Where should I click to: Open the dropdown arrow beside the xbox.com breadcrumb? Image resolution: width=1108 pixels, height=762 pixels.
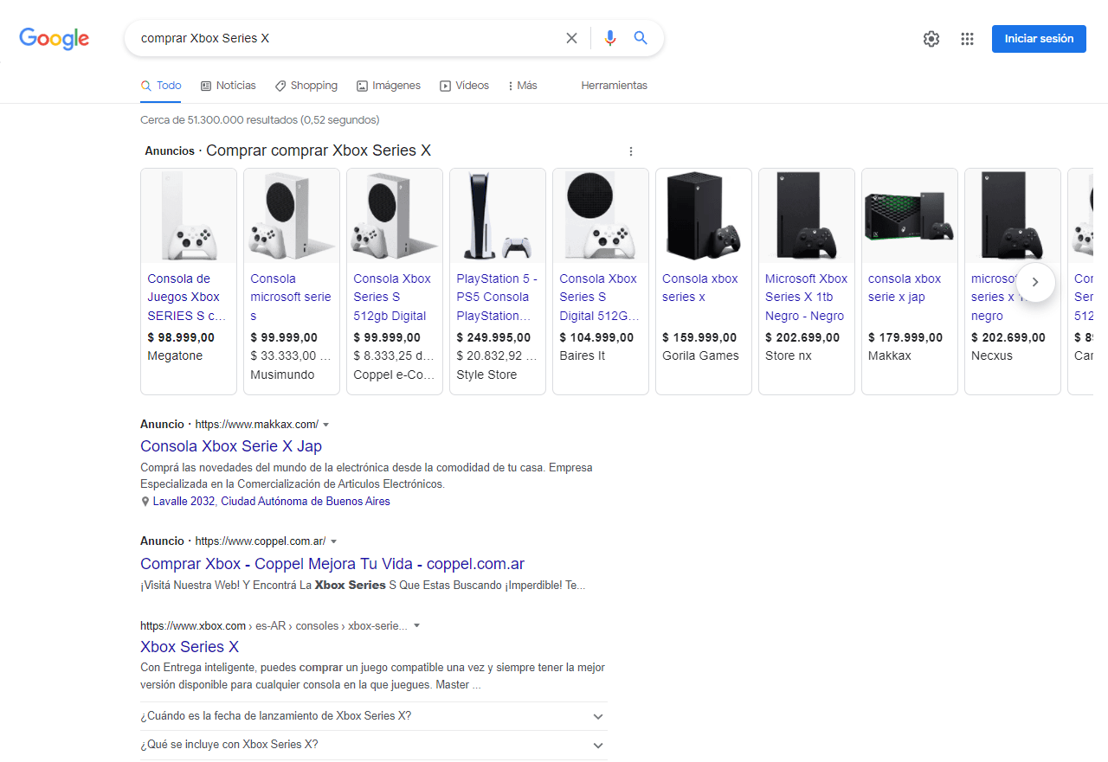coord(417,625)
